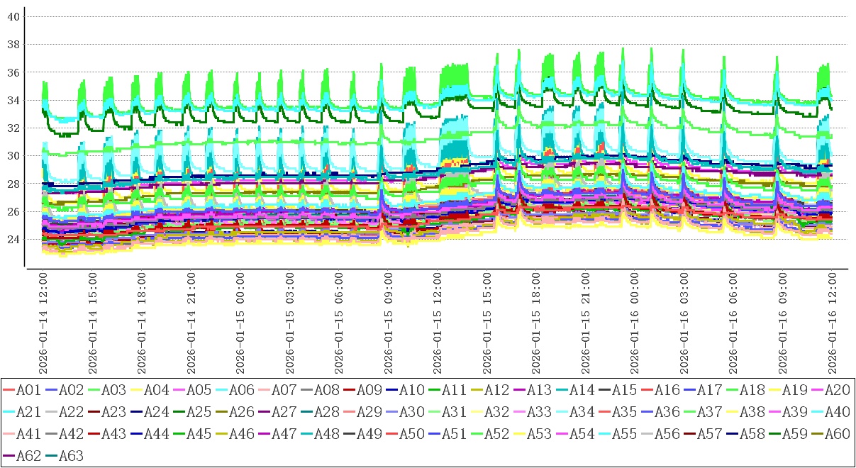Click the A21 color line swatch
856x468 pixels.
click(9, 412)
